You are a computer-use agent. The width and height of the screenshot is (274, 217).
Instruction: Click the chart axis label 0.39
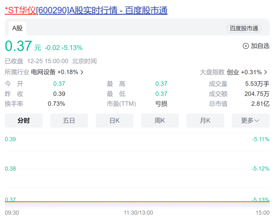tap(10, 139)
